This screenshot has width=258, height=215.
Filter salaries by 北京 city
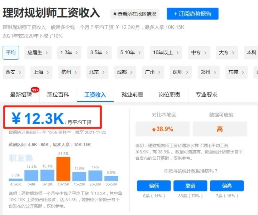(x=97, y=72)
